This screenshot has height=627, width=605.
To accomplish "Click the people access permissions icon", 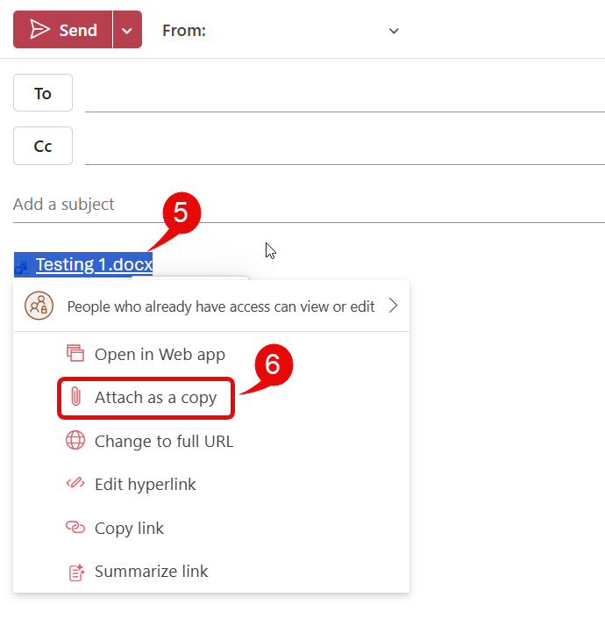I will click(39, 306).
